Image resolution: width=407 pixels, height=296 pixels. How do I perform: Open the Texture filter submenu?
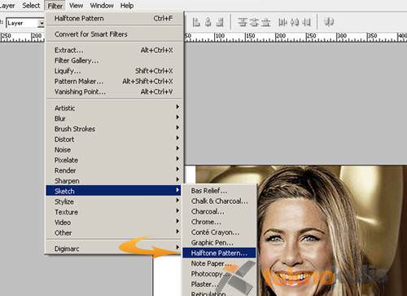click(114, 212)
